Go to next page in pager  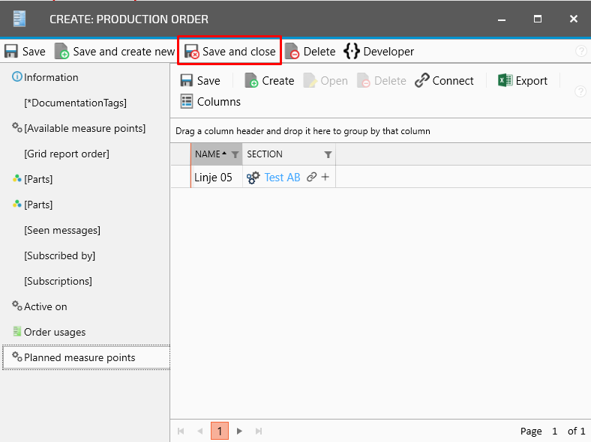239,431
